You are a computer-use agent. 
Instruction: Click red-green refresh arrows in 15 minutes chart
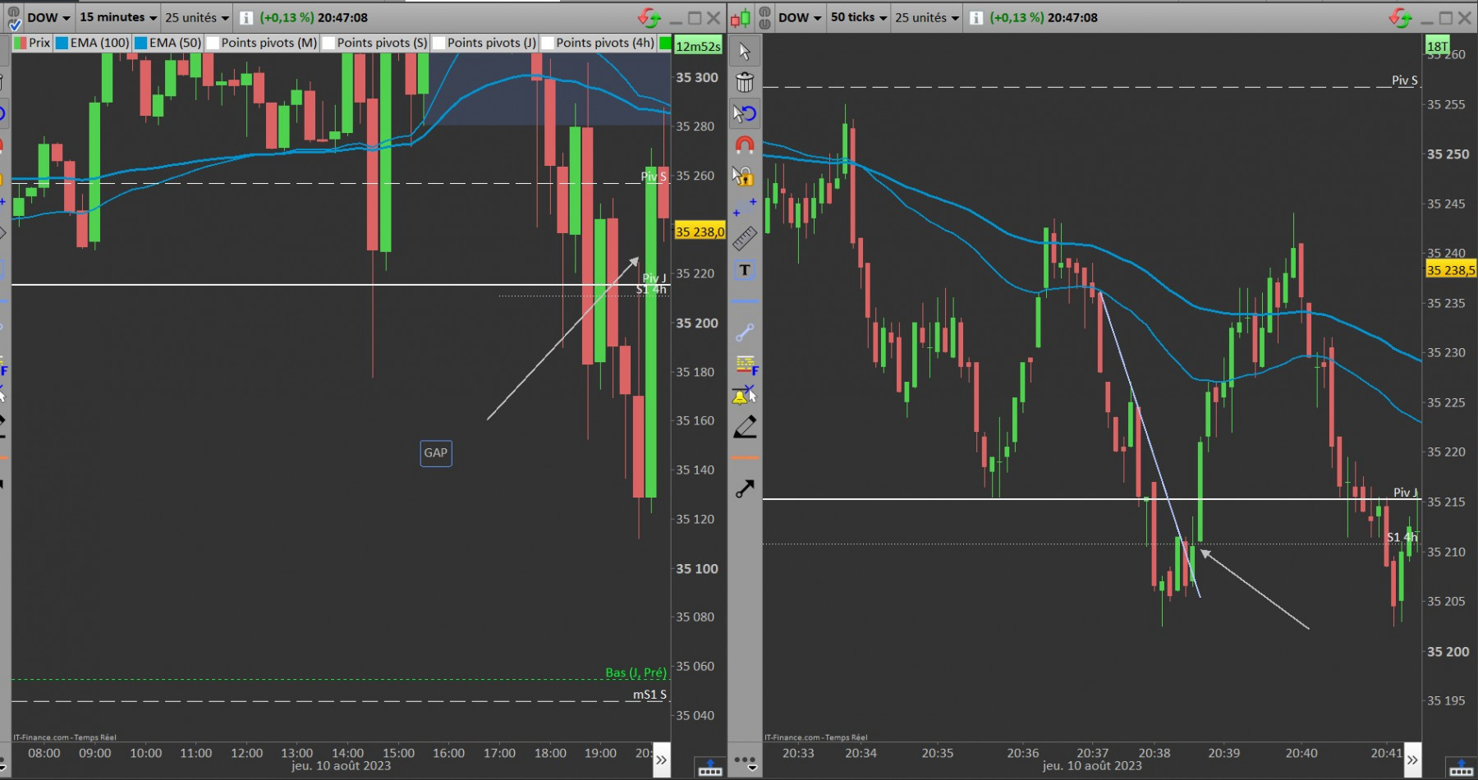tap(649, 17)
